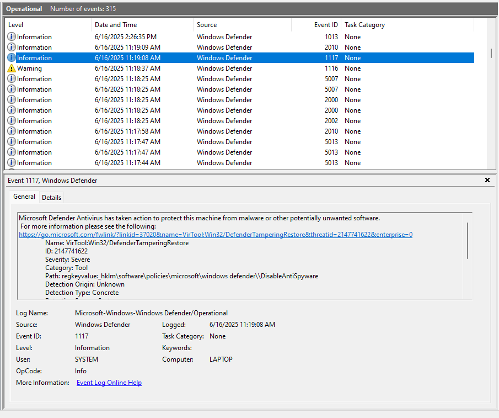Click the Logged value 6/16/2025 11:19:08 AM
499x418 pixels.
tap(242, 325)
